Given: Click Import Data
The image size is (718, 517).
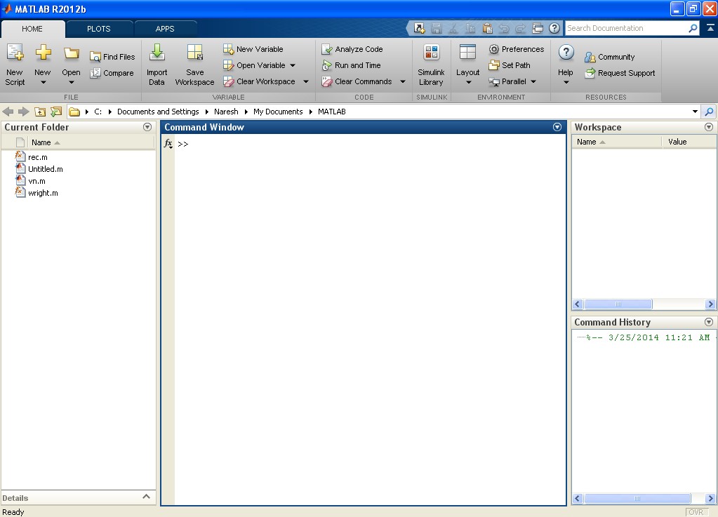Looking at the screenshot, I should coord(157,65).
